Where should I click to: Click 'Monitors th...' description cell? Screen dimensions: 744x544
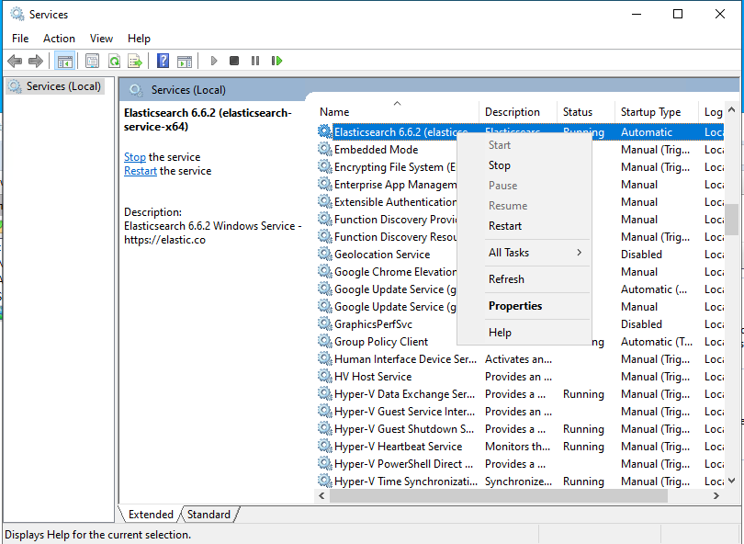pyautogui.click(x=518, y=447)
